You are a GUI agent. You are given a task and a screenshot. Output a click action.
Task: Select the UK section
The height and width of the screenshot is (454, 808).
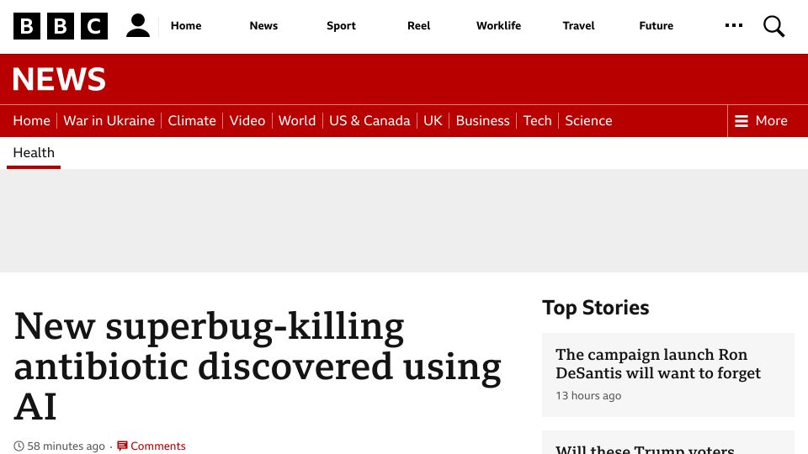[x=433, y=120]
